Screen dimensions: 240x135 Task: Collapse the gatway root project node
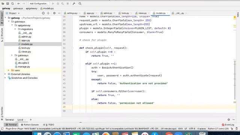6,18
